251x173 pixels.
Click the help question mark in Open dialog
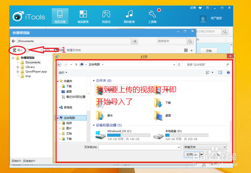(x=228, y=72)
